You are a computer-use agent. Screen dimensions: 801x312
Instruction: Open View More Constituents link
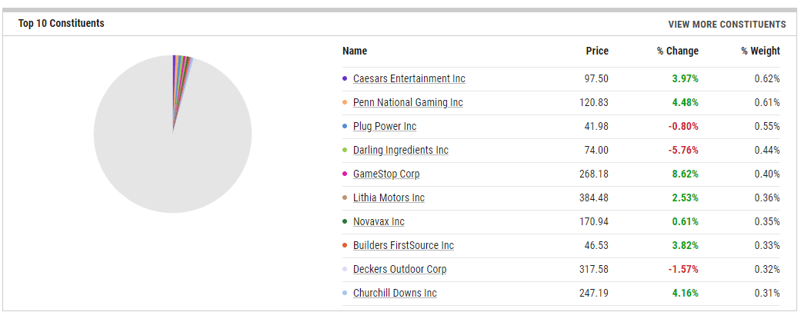tap(727, 25)
